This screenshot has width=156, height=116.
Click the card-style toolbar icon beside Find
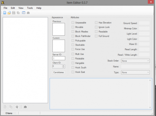[x=24, y=13]
